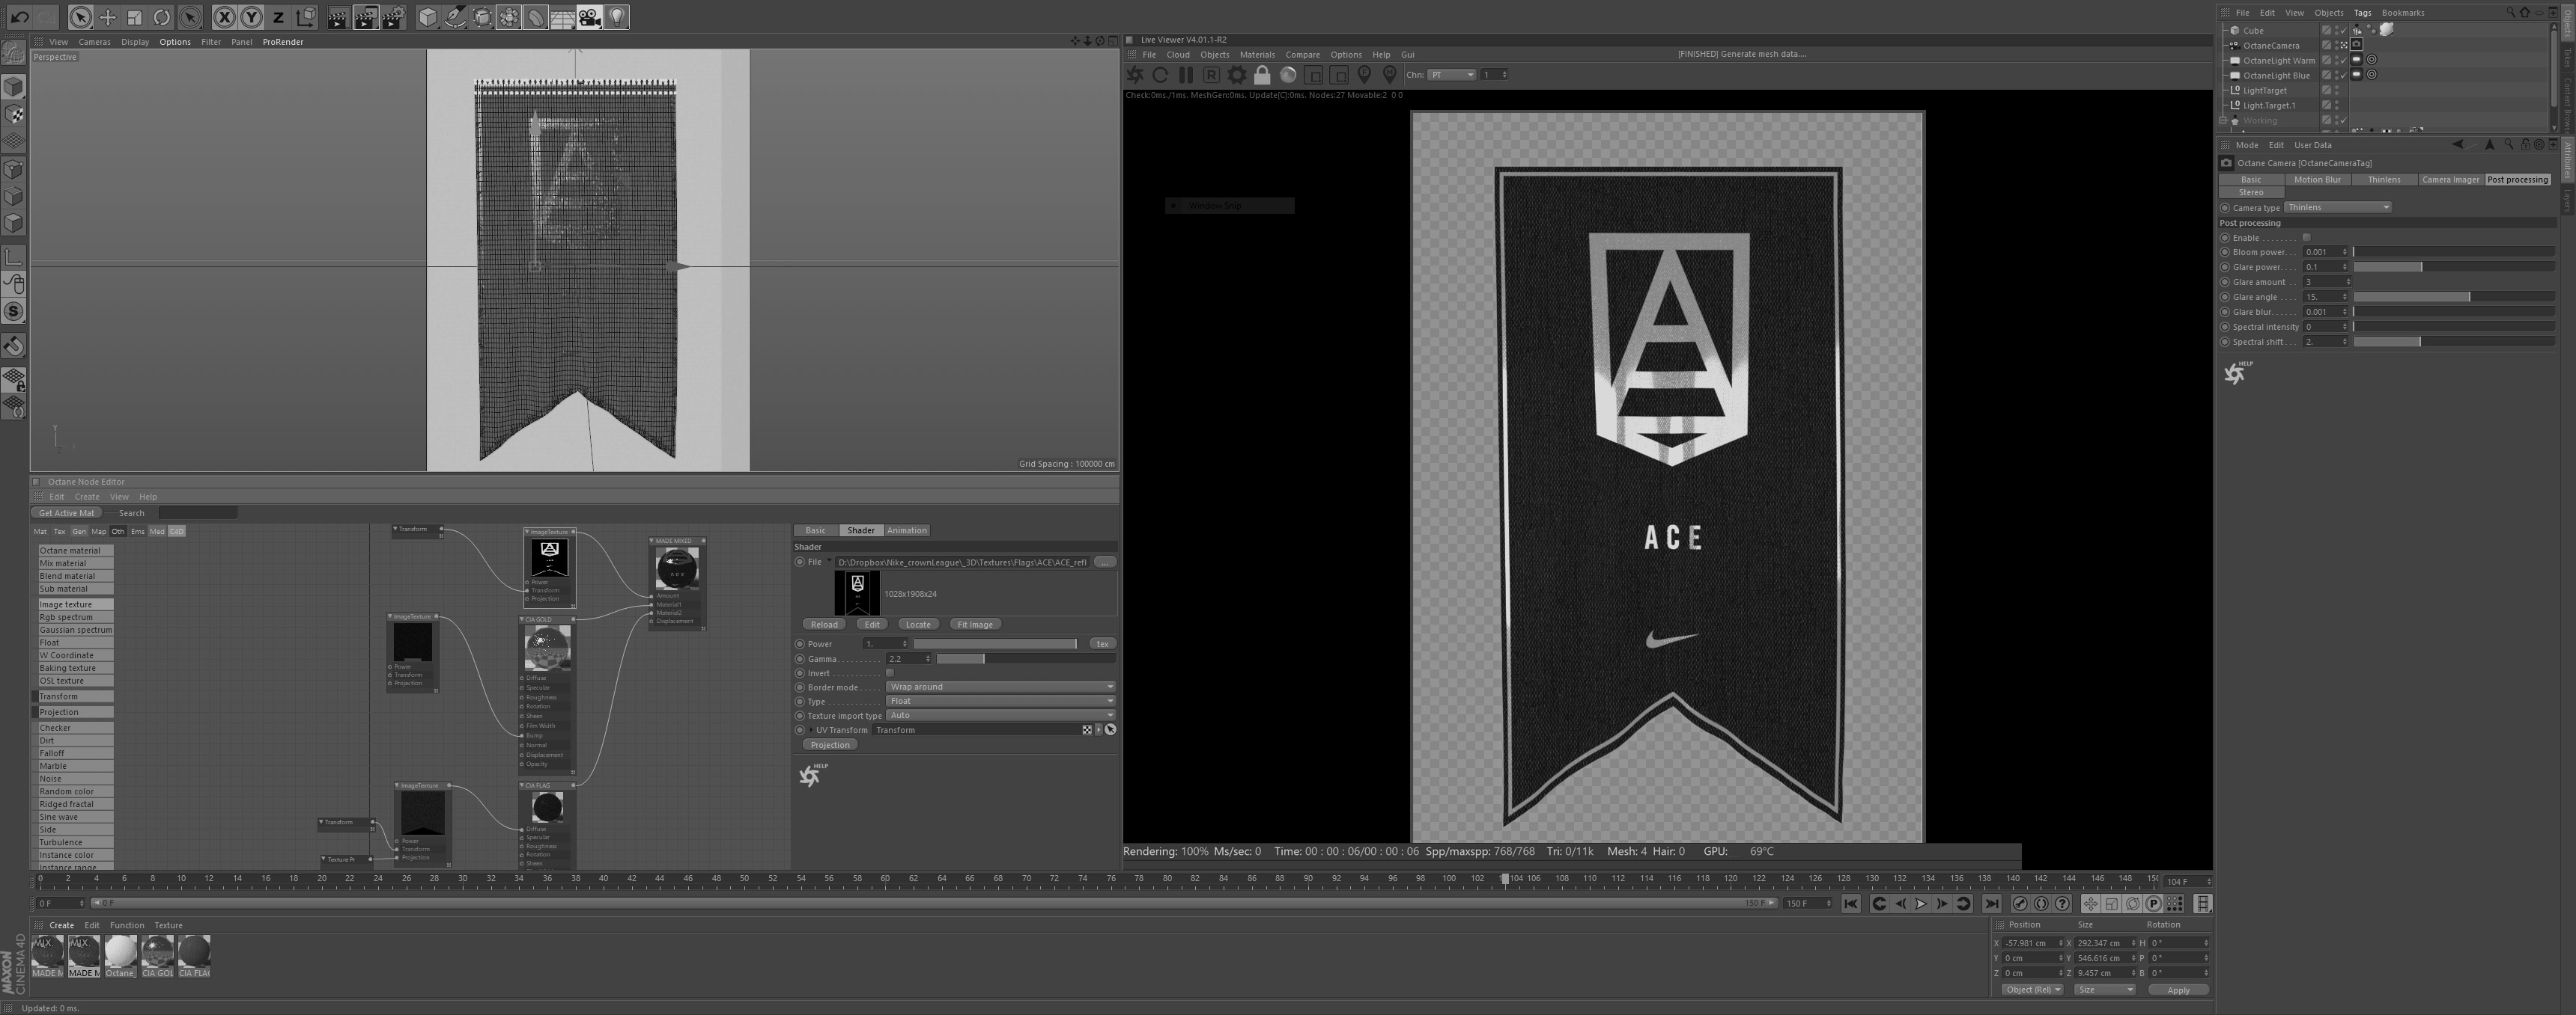This screenshot has width=2576, height=1015.
Task: Adjust Glare power slider
Action: point(2453,268)
